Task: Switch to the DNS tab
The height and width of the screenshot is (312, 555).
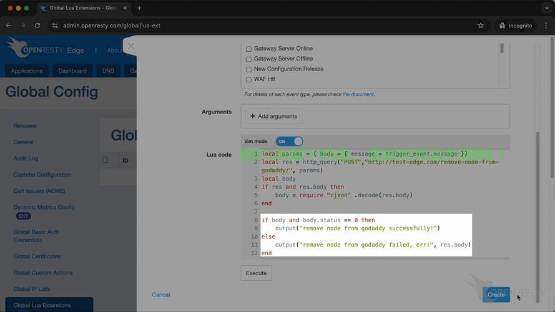Action: [108, 71]
